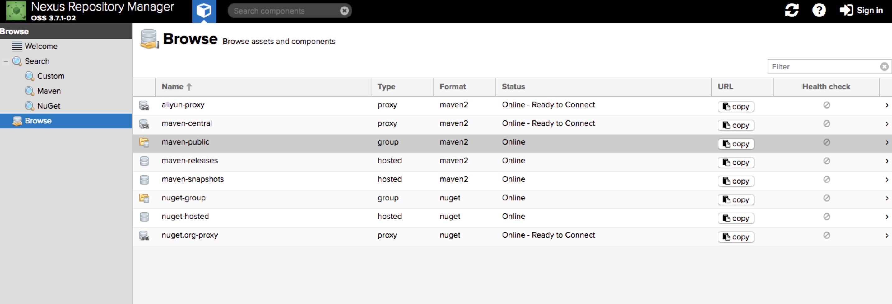Copy the URL for nuget.org-proxy
The width and height of the screenshot is (892, 304).
coord(736,237)
